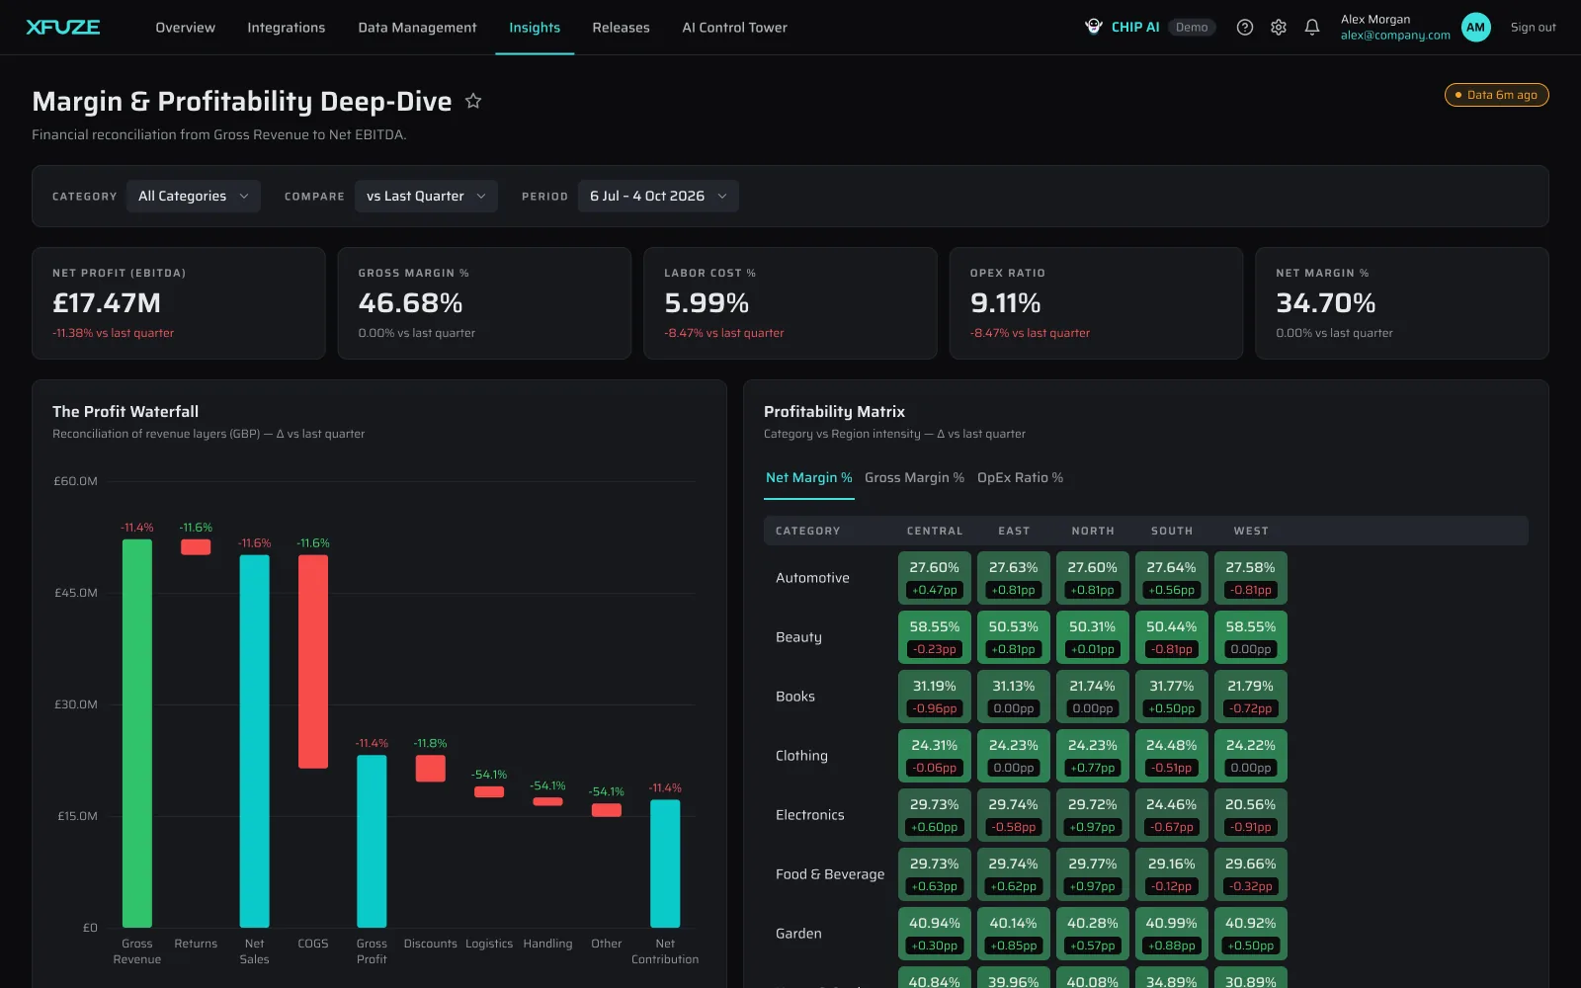Click the teal Net Sales bar

click(x=254, y=741)
